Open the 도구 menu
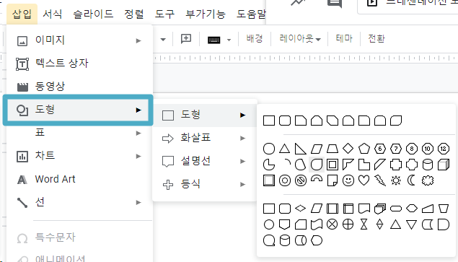 (164, 14)
